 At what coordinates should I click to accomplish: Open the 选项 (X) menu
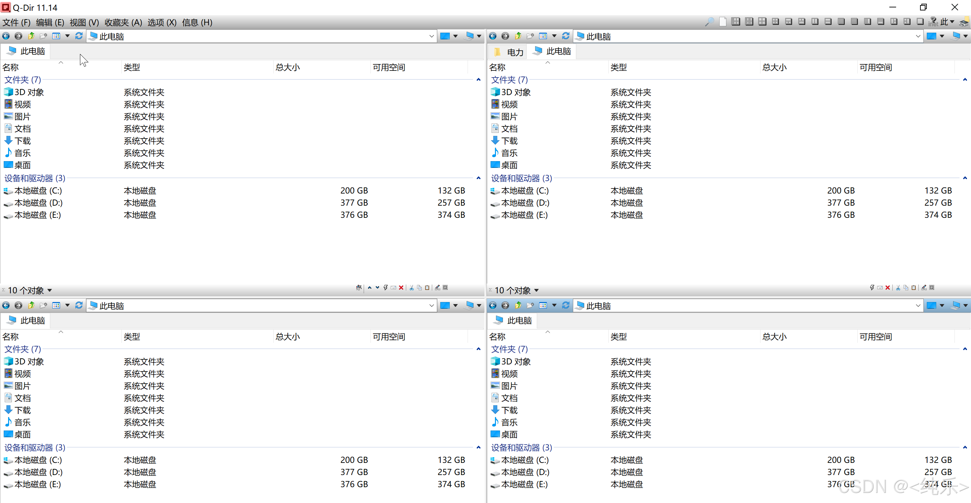coord(162,22)
